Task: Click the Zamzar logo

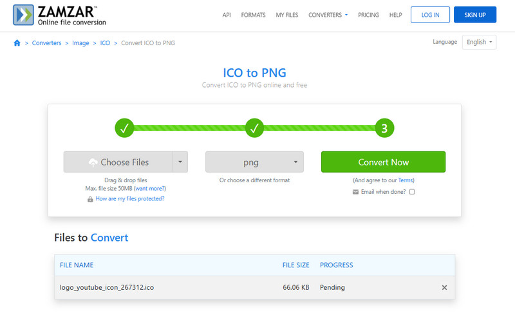Action: (x=59, y=15)
